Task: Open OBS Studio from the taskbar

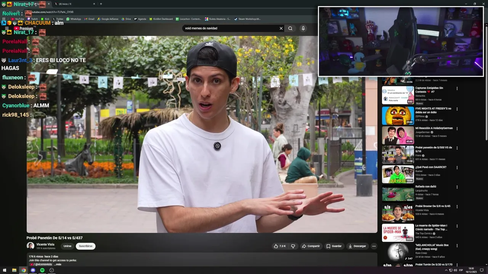Action: [x=51, y=270]
